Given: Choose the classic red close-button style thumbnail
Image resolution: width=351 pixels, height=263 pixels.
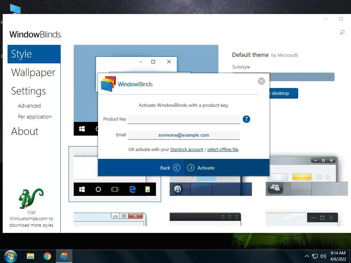Looking at the screenshot, I should [x=110, y=219].
